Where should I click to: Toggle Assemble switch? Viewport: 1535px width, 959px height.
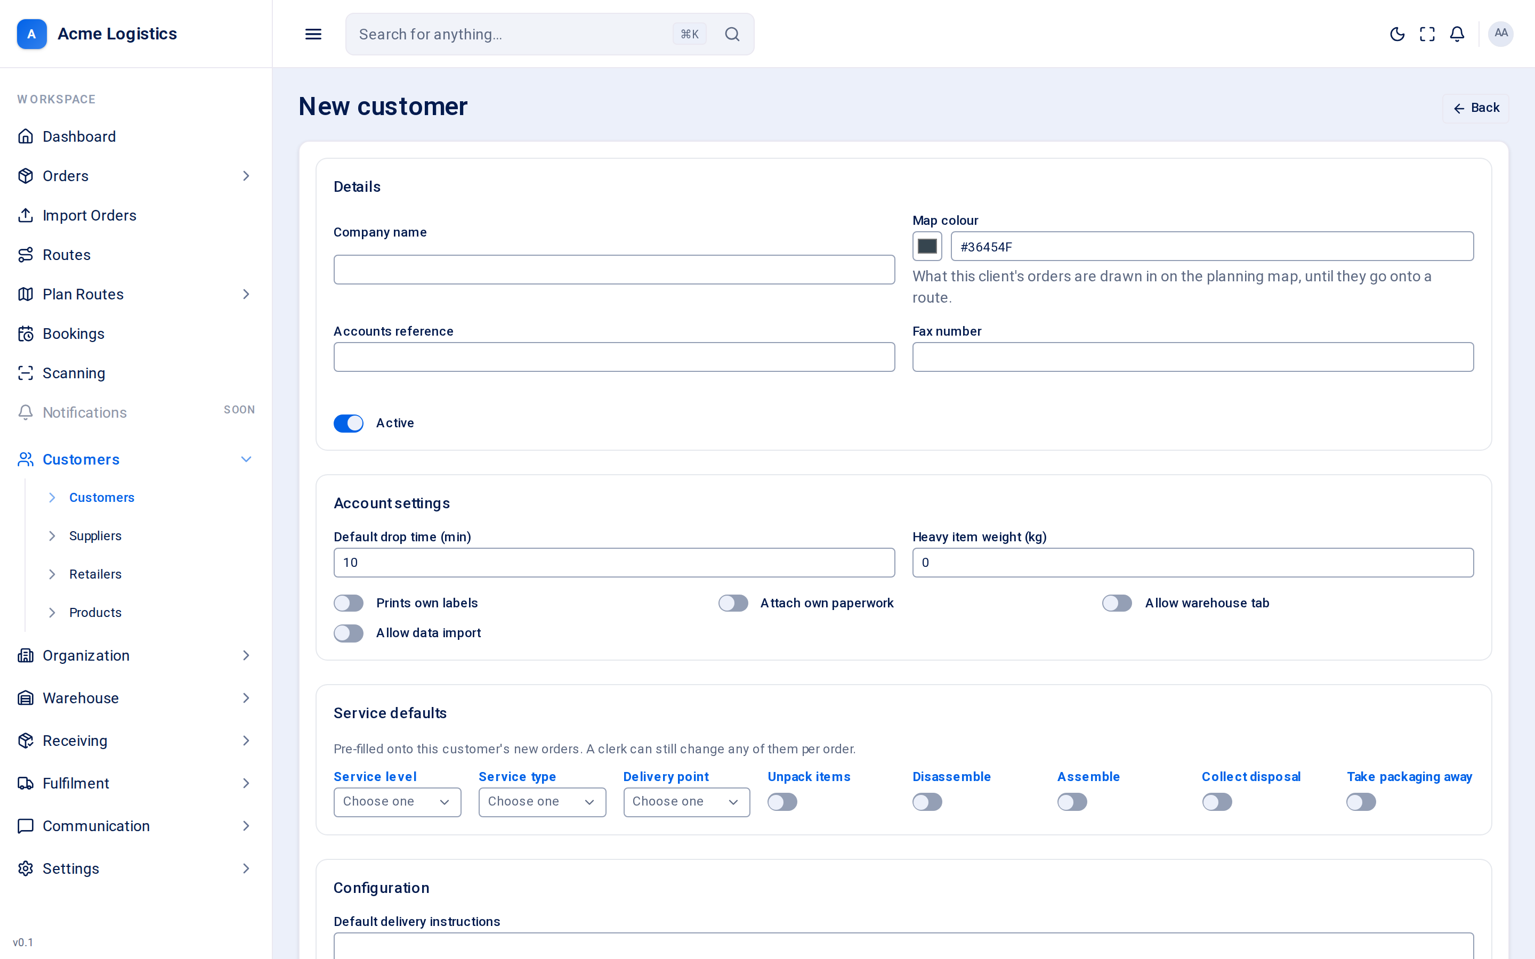click(1072, 802)
